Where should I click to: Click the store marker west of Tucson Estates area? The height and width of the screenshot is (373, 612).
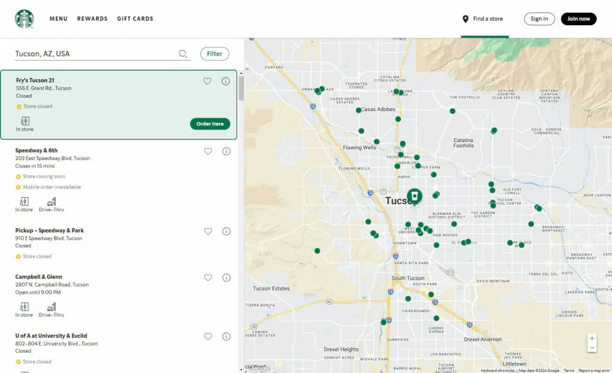click(317, 251)
